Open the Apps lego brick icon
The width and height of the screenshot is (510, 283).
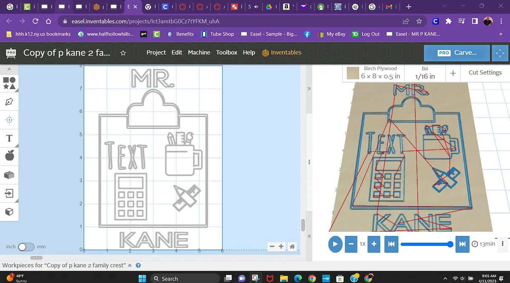point(9,175)
